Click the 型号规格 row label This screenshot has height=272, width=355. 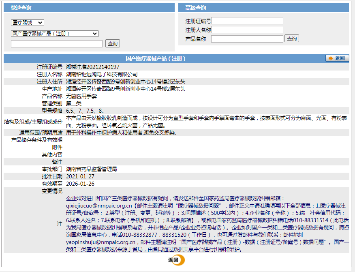point(52,111)
